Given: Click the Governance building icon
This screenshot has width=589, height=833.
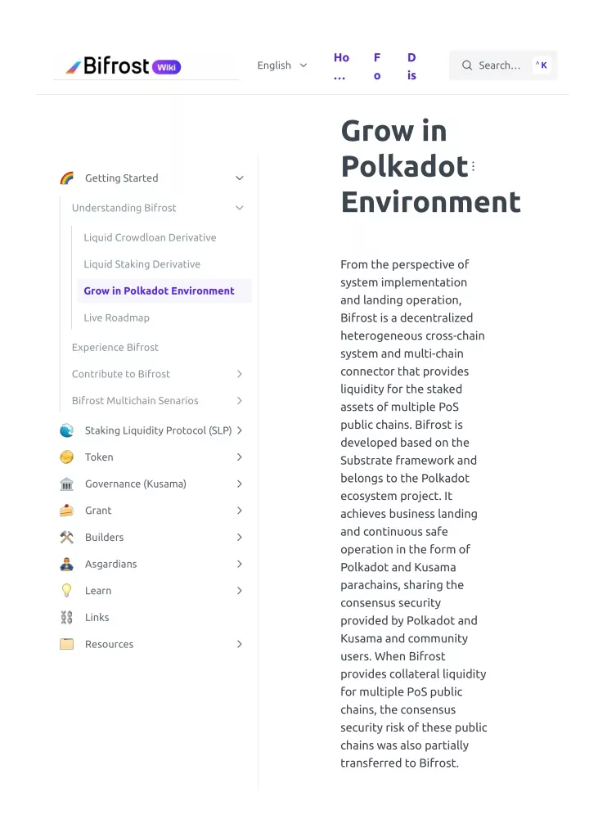Looking at the screenshot, I should [67, 484].
